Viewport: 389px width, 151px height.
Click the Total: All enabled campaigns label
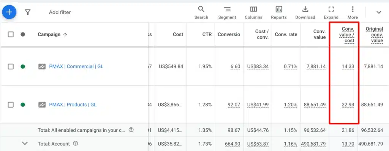81,130
